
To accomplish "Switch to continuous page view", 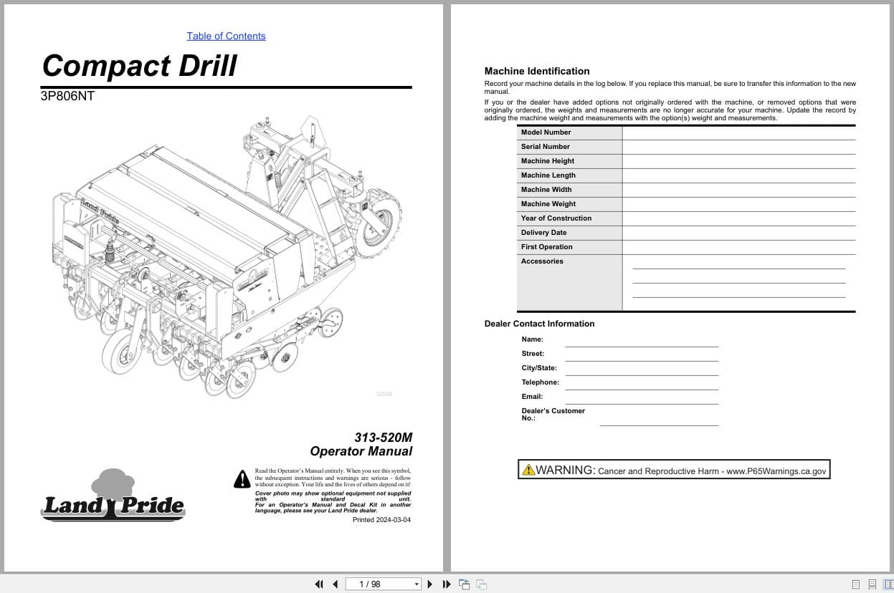I will (872, 584).
